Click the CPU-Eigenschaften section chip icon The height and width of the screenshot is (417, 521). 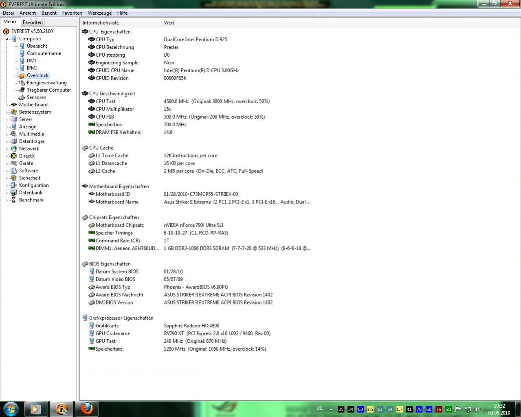(85, 31)
